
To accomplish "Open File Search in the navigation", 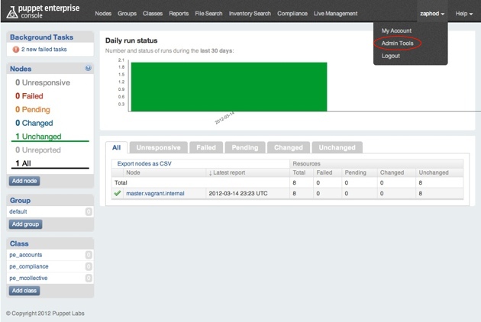I will click(x=208, y=14).
